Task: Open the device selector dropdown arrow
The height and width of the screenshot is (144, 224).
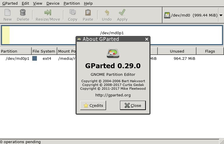Action: coord(221,15)
